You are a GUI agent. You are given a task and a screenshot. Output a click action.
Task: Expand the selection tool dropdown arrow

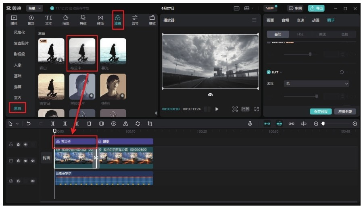17,124
